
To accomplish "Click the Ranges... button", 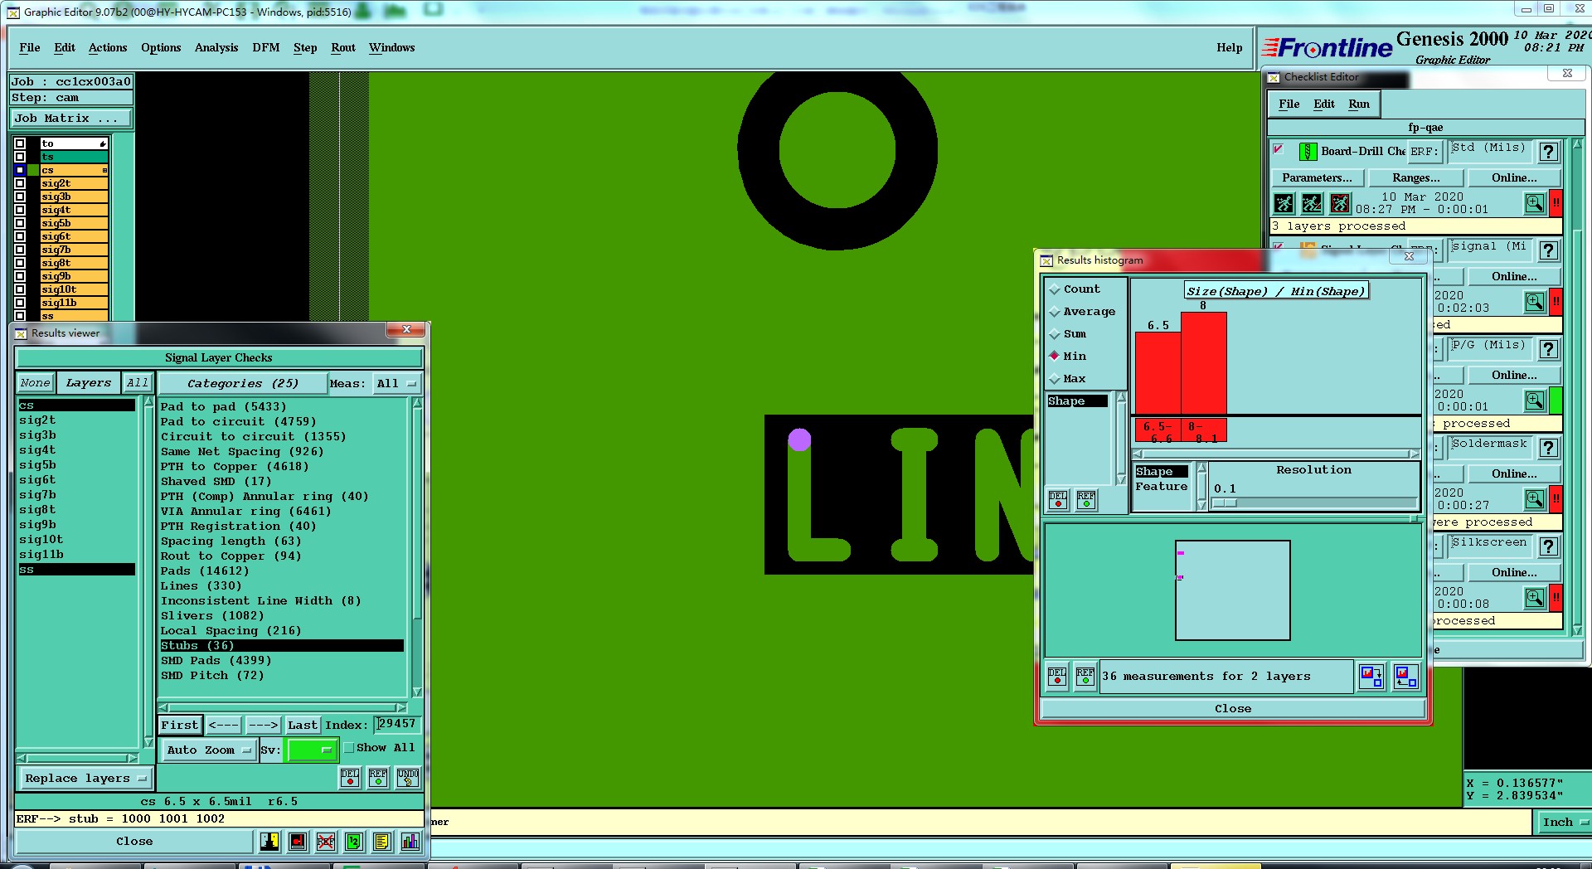I will (1416, 178).
